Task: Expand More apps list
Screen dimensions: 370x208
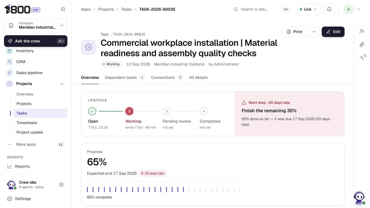Action: (x=36, y=144)
